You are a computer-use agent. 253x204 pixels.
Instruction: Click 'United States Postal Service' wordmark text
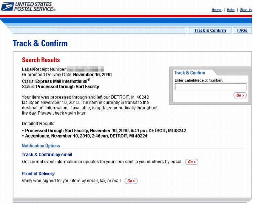[34, 7]
